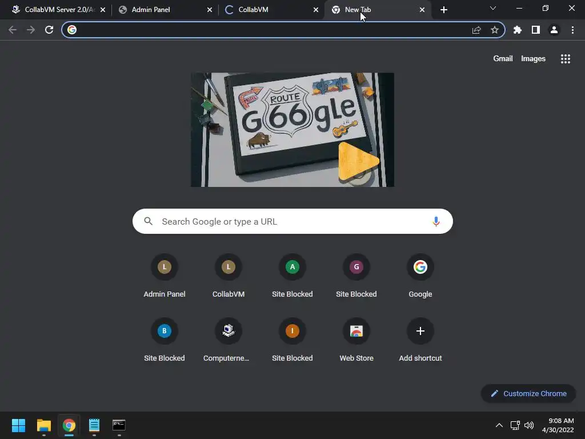Close the CollabVM Server 2.0 tab
The width and height of the screenshot is (585, 439).
point(103,10)
